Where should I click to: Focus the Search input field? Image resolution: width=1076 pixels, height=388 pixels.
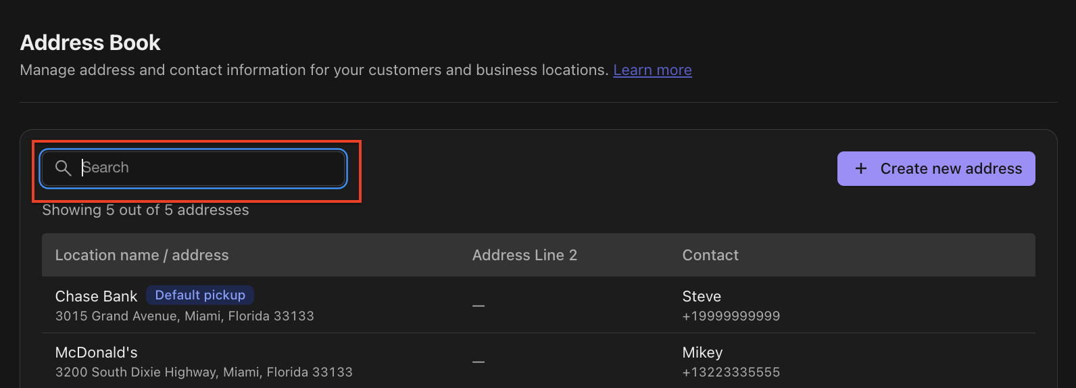[x=194, y=168]
